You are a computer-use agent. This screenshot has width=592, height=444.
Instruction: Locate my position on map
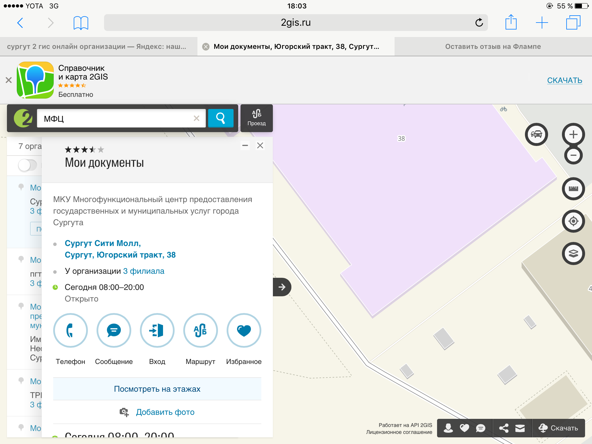tap(573, 221)
